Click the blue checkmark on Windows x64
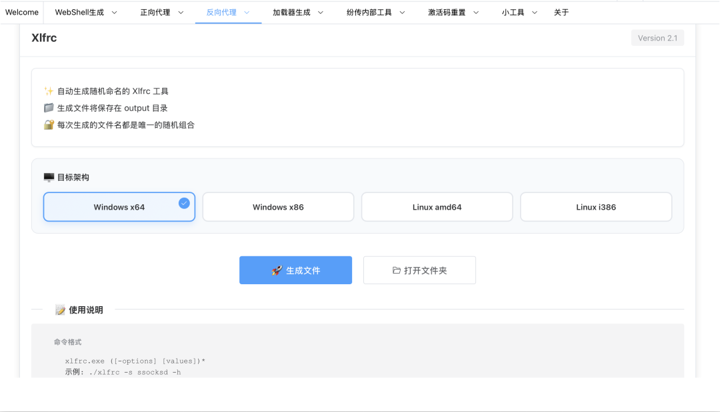Image resolution: width=720 pixels, height=412 pixels. coord(184,203)
